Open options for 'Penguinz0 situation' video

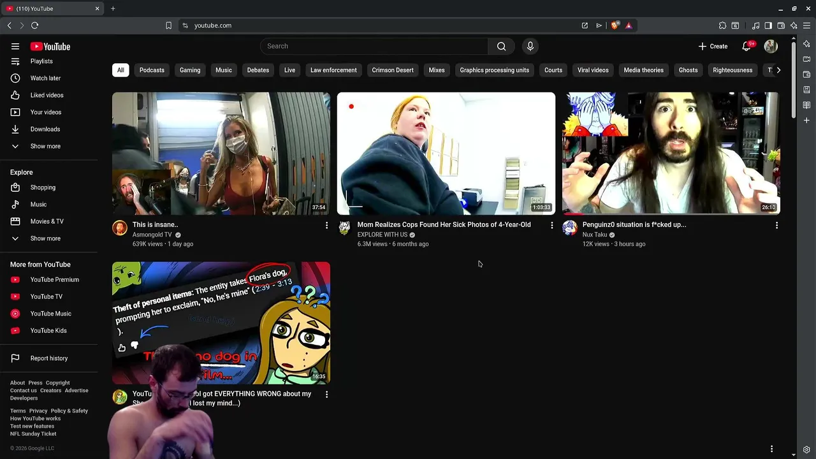[x=776, y=225]
